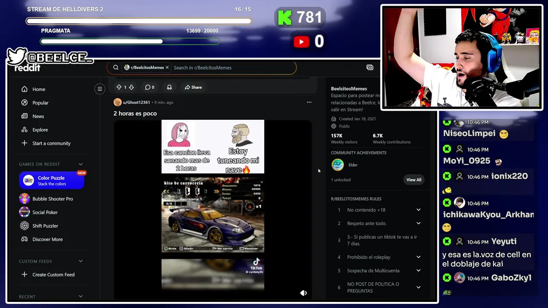Open the u/Ghost12361 avatar
Screen dimensions: 548x308
pyautogui.click(x=117, y=102)
